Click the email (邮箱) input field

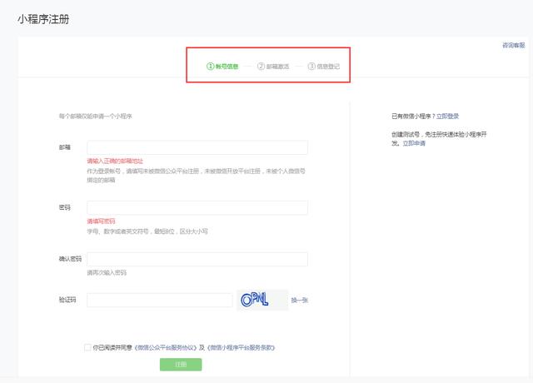(197, 147)
